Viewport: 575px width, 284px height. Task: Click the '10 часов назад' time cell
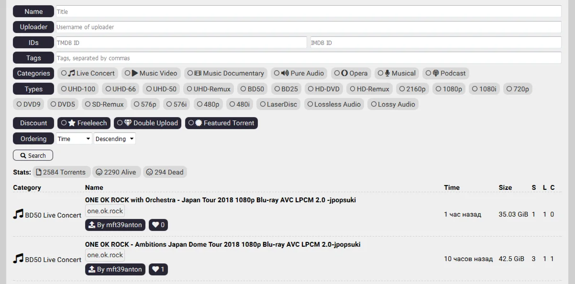[468, 259]
